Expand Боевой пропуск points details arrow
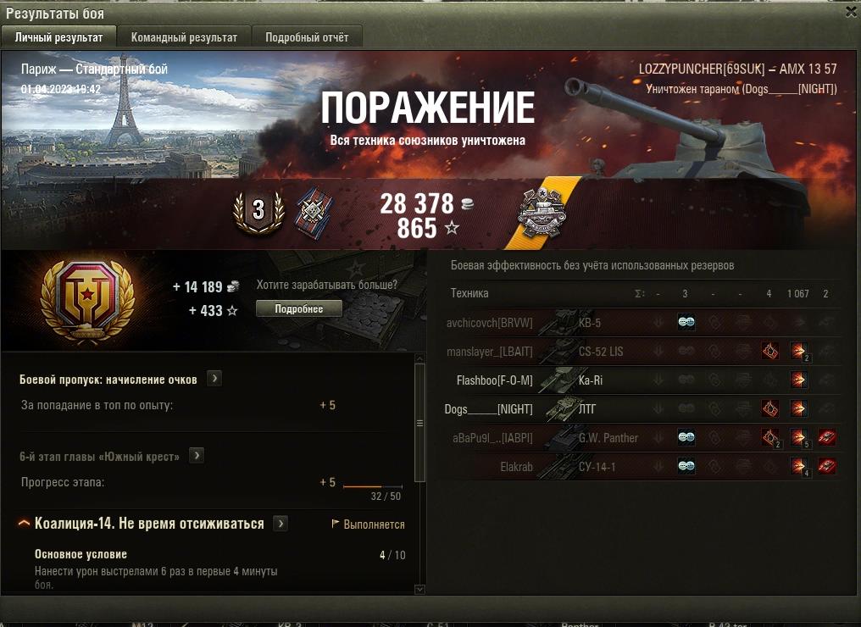This screenshot has width=861, height=627. click(214, 378)
